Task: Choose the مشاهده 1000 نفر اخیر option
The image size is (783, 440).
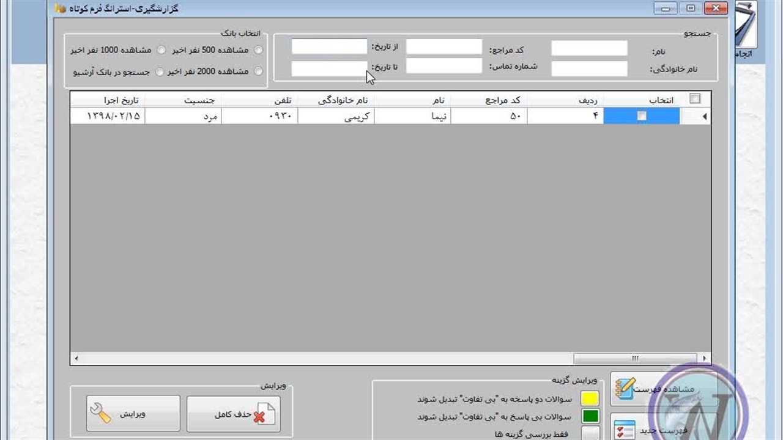Action: pyautogui.click(x=161, y=50)
